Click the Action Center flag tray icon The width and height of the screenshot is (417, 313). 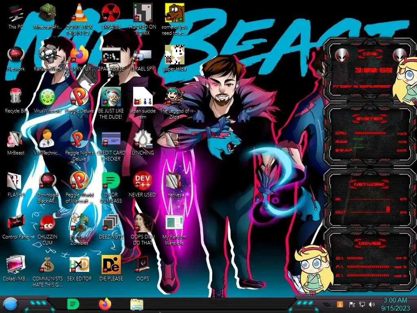[x=352, y=304]
